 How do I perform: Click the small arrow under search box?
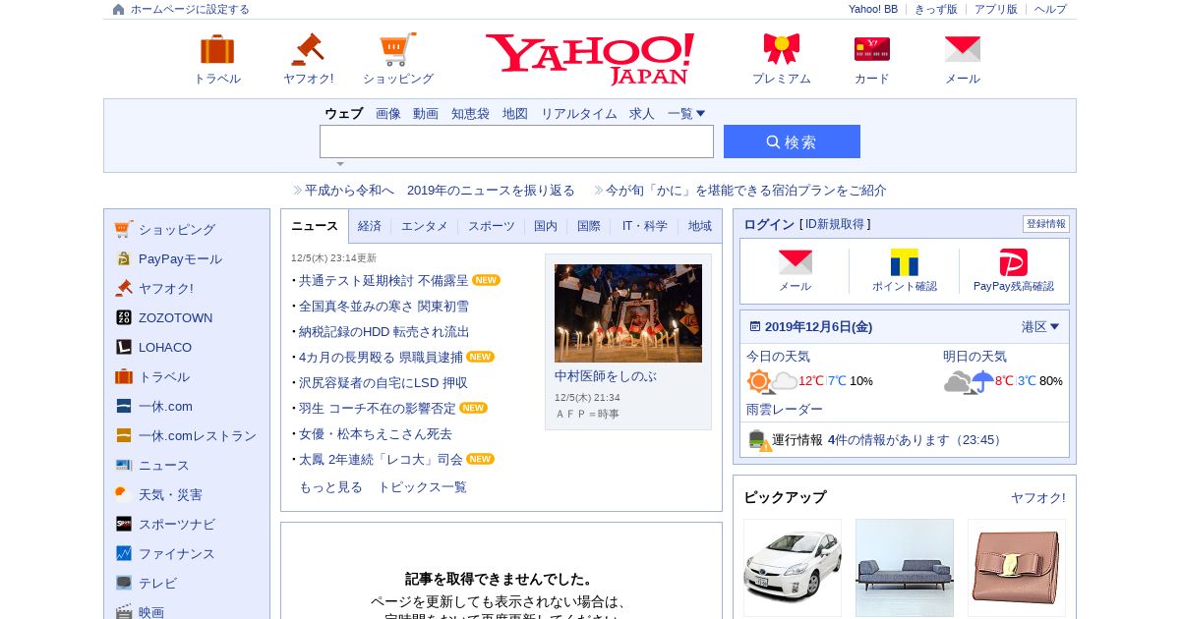tap(340, 164)
